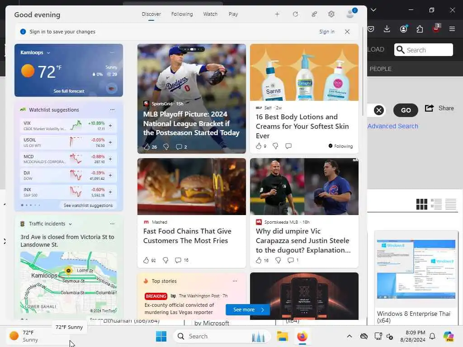Open Watchlist suggestions more options
463x347 pixels.
[x=112, y=110]
